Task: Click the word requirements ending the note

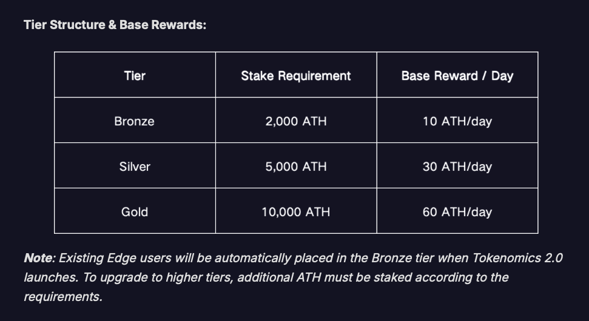Action: (x=63, y=297)
